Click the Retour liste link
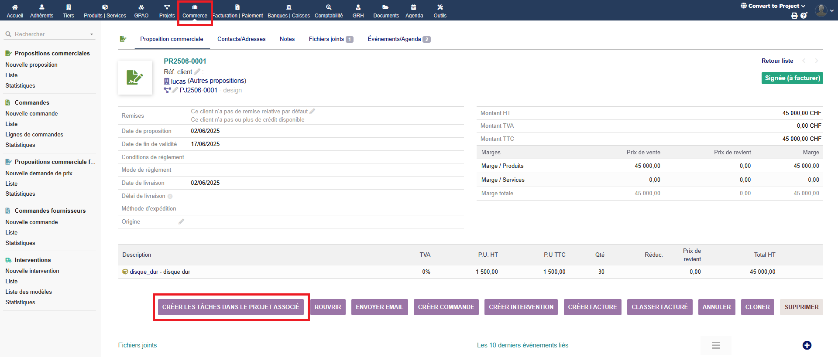838x357 pixels. coord(777,61)
